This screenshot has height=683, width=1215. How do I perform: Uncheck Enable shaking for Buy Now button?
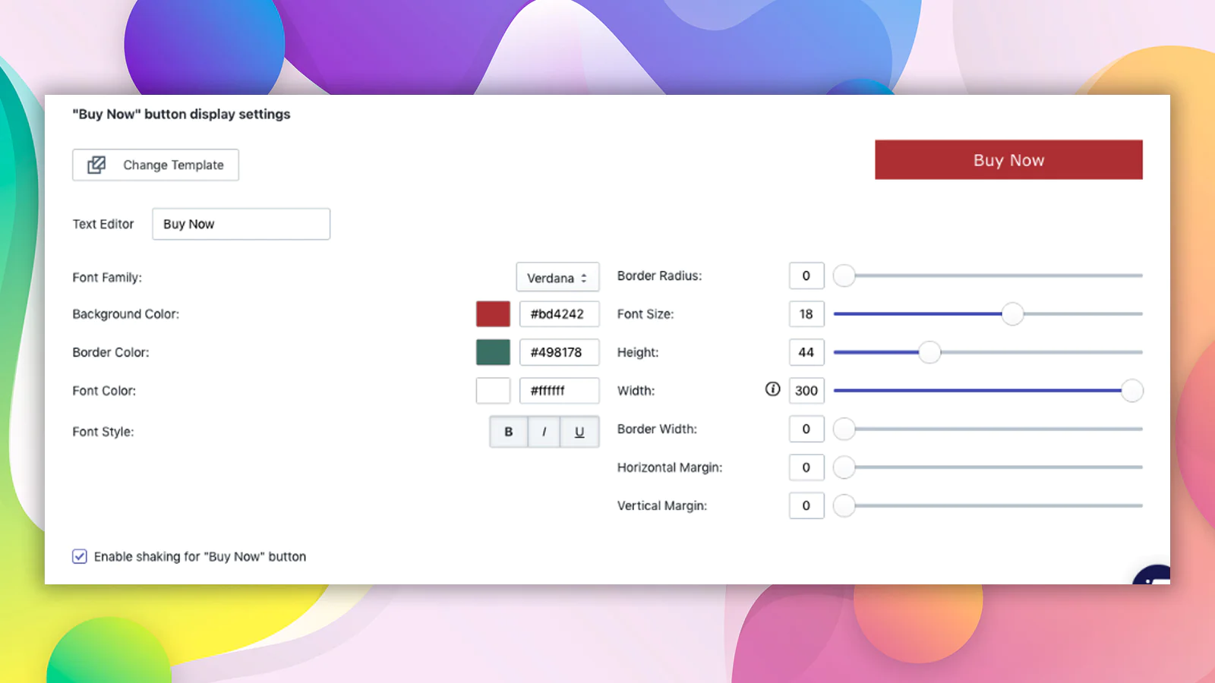(80, 556)
